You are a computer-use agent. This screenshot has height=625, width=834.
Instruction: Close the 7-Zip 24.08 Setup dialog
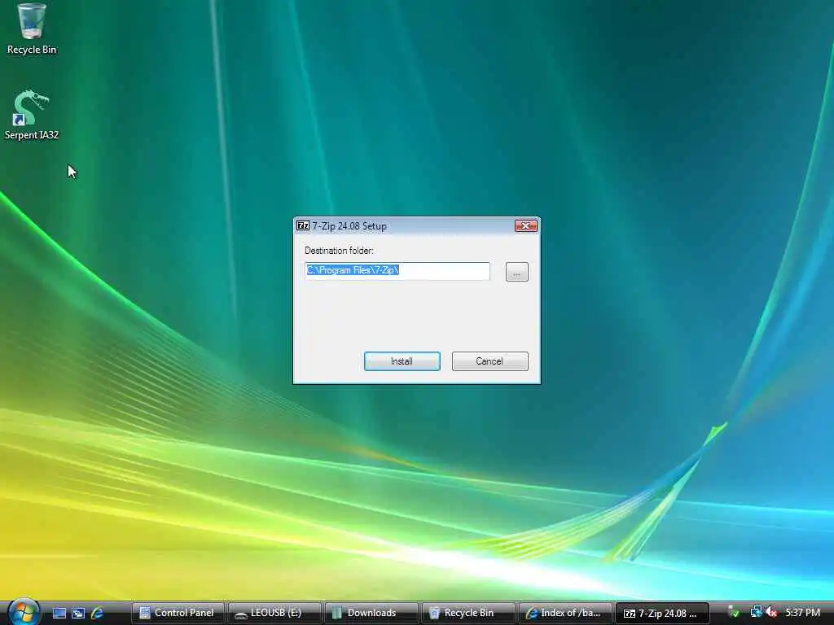(x=526, y=226)
